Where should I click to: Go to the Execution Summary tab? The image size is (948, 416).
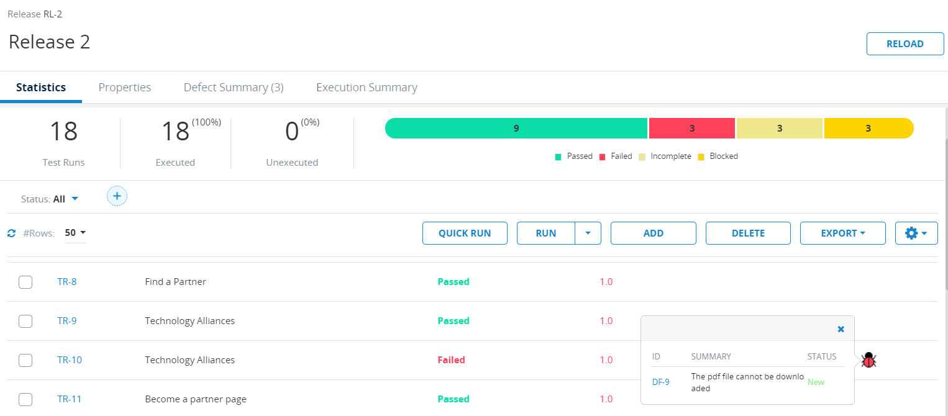(367, 88)
